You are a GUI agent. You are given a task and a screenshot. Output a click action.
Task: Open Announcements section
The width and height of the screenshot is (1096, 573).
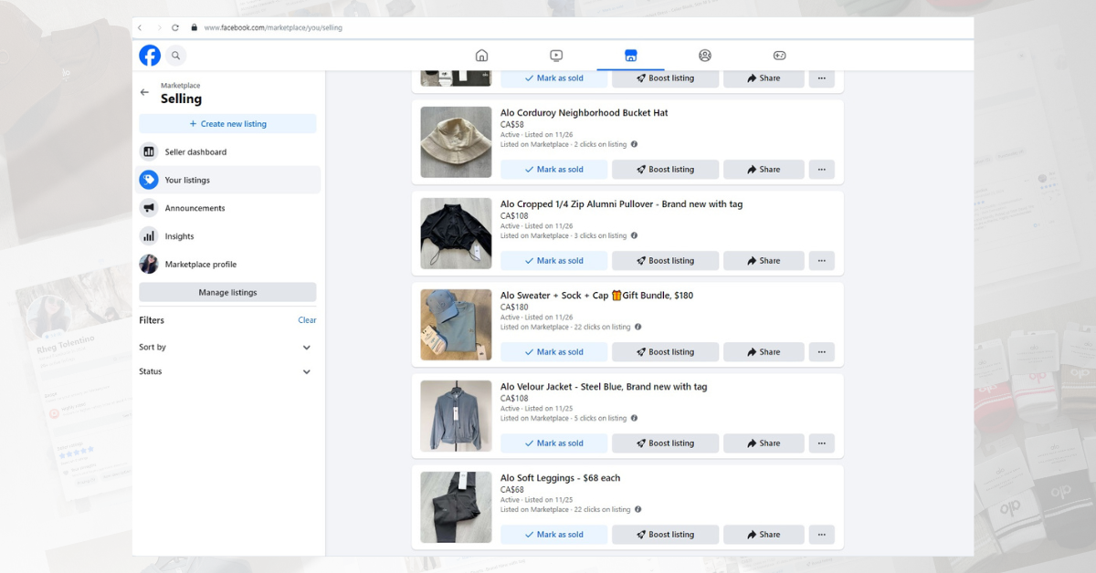(229, 208)
